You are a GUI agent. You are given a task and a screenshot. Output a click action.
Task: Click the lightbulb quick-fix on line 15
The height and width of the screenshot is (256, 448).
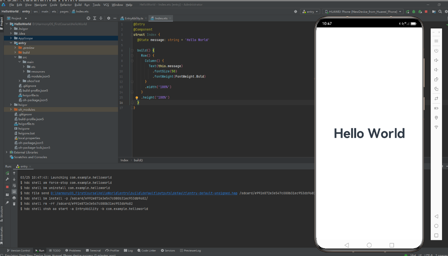[x=137, y=98]
